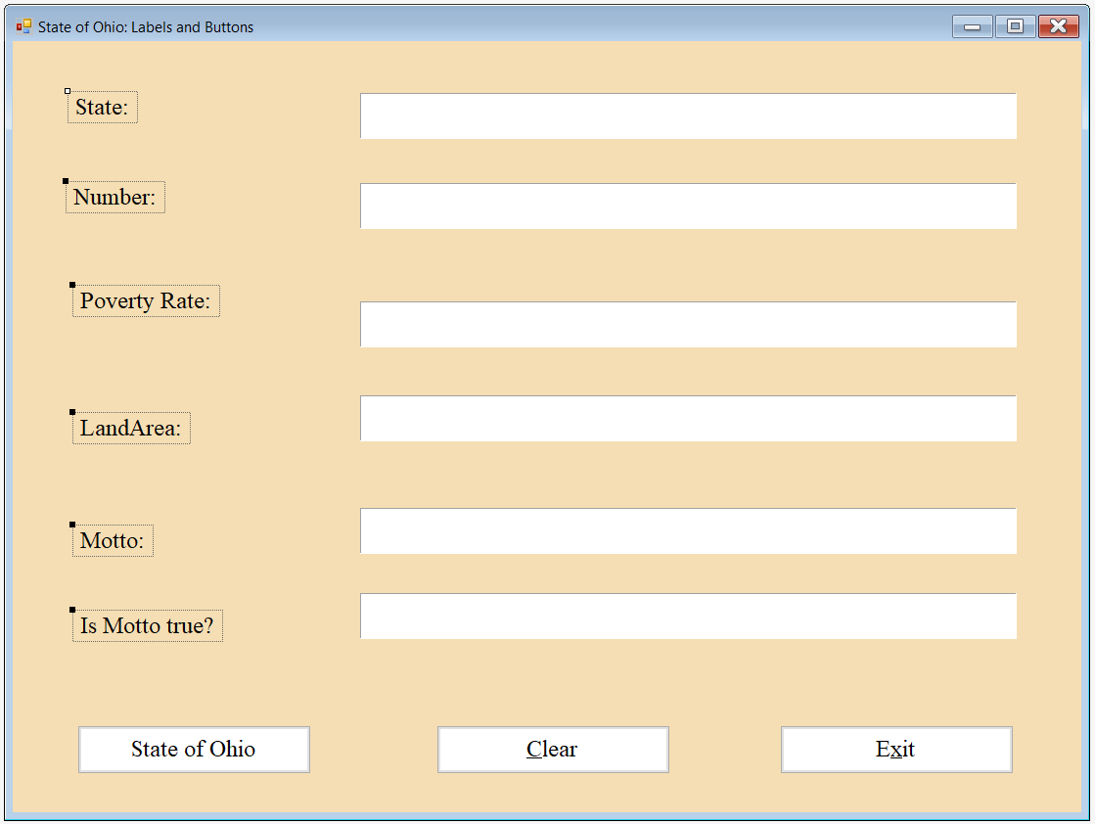Minimize the State of Ohio window
Image resolution: width=1095 pixels, height=824 pixels.
(x=972, y=26)
